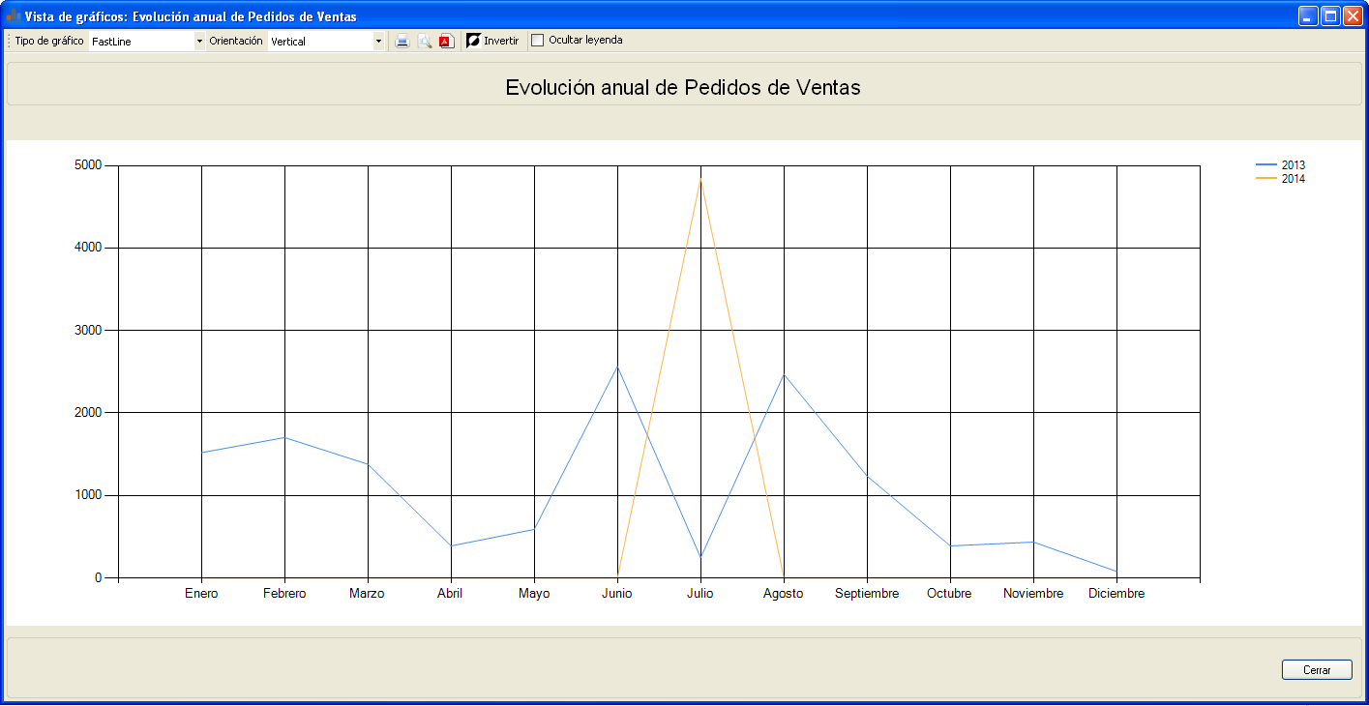Viewport: 1369px width, 706px height.
Task: Click the Invertir icon in the toolbar
Action: point(473,41)
